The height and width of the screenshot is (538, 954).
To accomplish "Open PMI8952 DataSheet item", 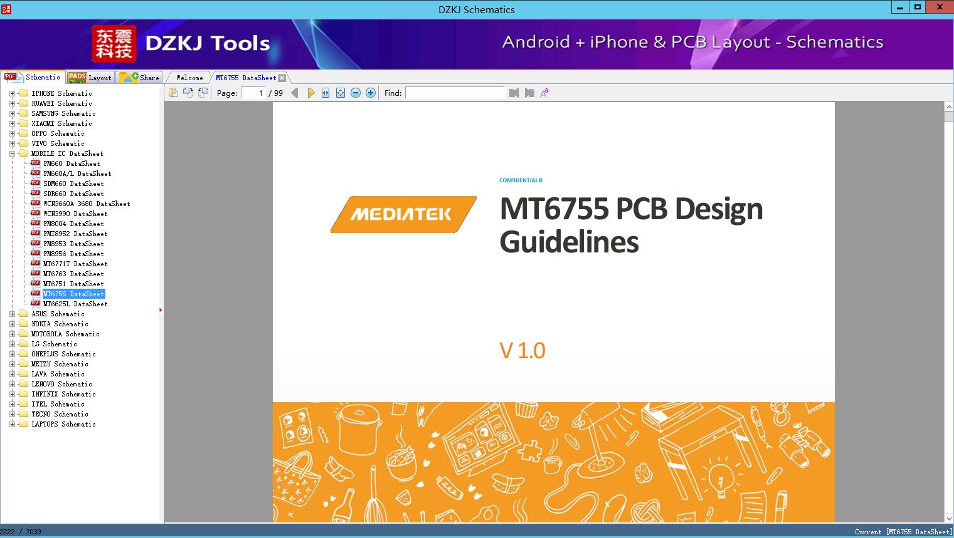I will click(75, 234).
